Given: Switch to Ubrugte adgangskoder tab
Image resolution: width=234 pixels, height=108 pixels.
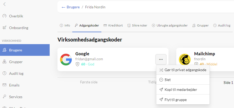Looking at the screenshot, I should coord(170,25).
